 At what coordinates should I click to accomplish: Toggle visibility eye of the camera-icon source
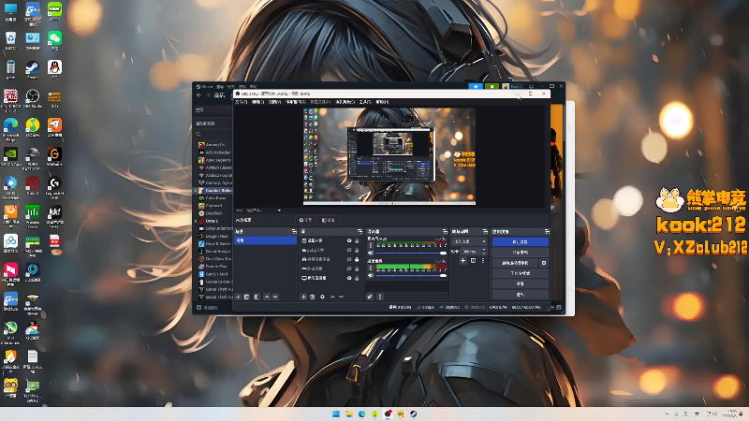click(349, 259)
